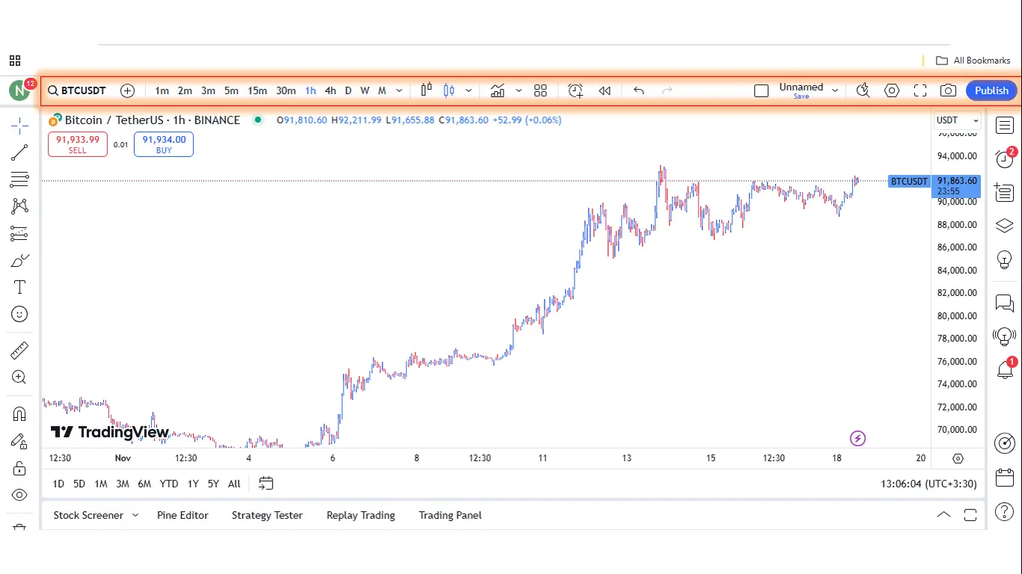This screenshot has width=1022, height=574.
Task: Undo the last chart action
Action: [639, 90]
